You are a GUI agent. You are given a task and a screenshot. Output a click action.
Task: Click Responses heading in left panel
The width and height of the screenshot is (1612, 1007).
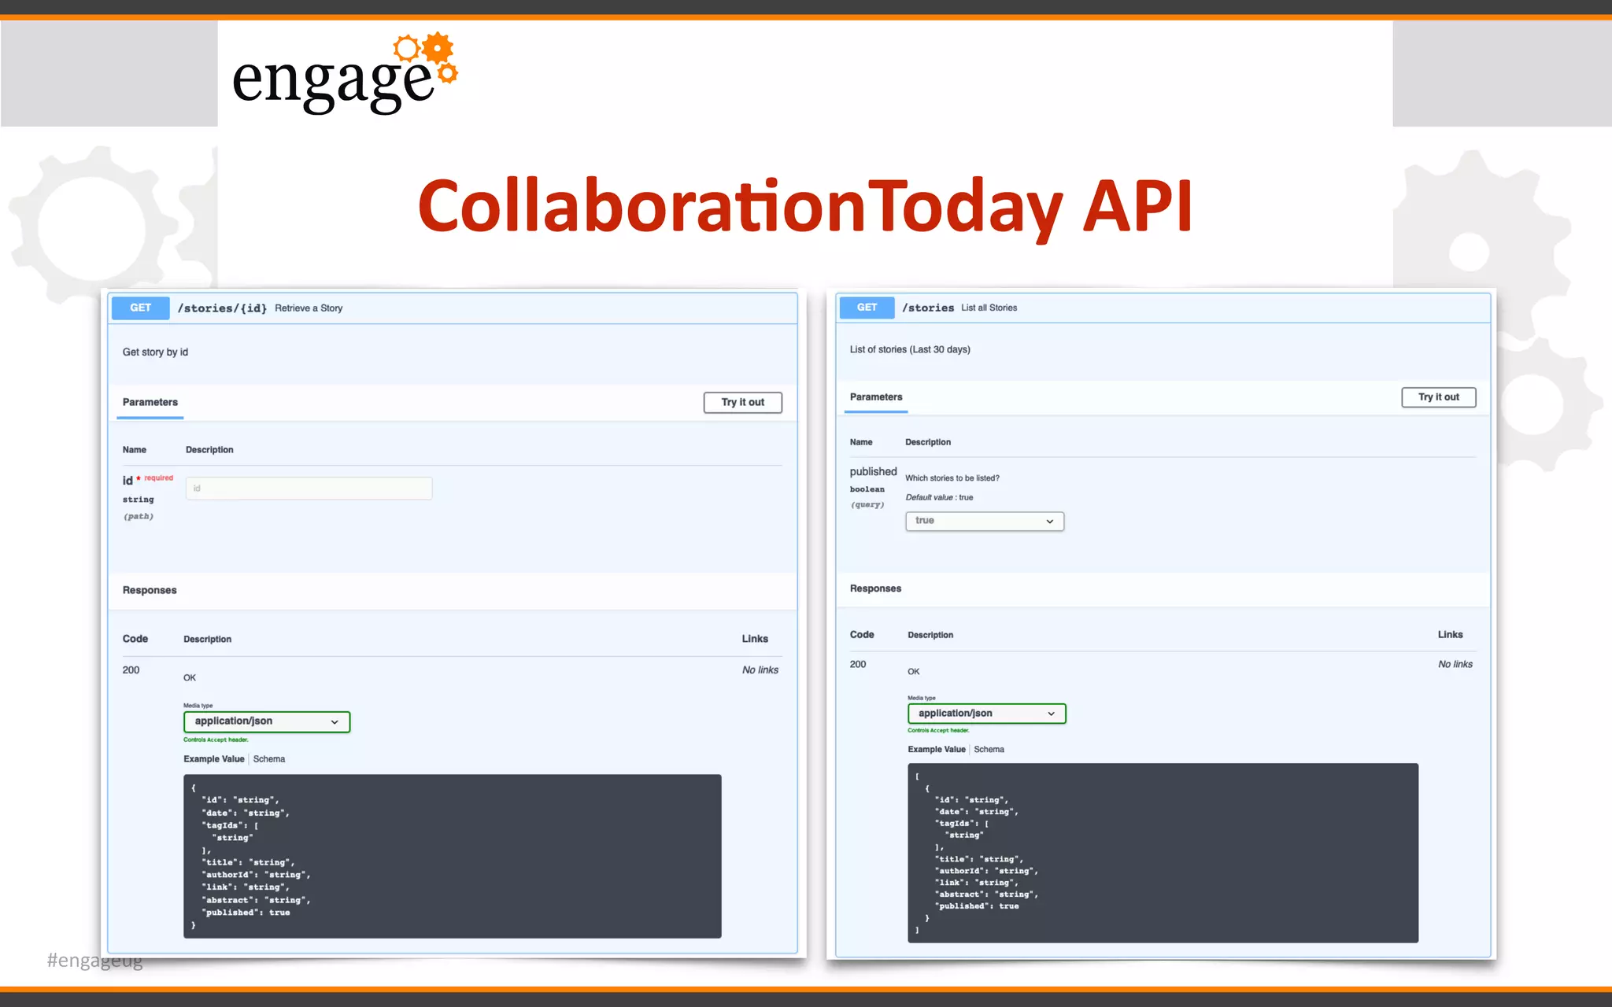coord(150,591)
